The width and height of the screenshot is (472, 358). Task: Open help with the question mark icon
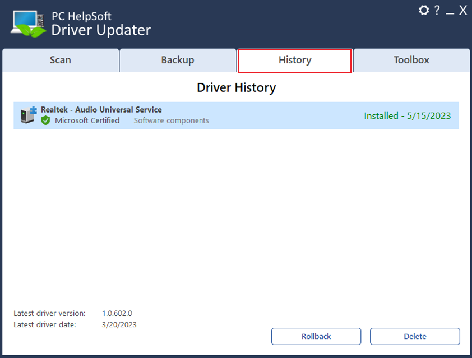click(437, 10)
